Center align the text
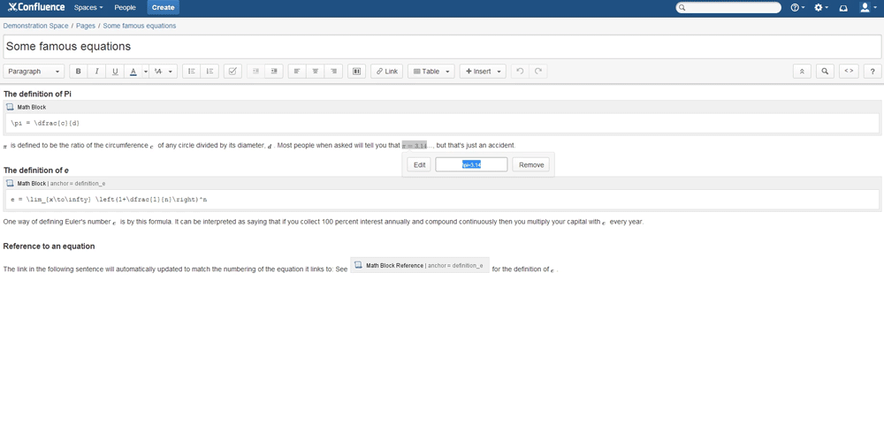This screenshot has height=432, width=884. (x=316, y=72)
